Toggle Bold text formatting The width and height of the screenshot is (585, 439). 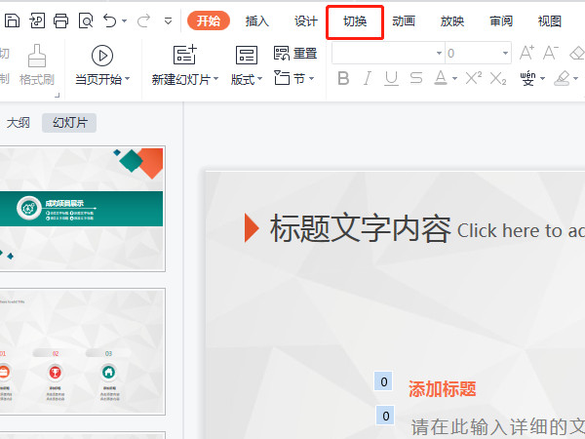coord(341,79)
